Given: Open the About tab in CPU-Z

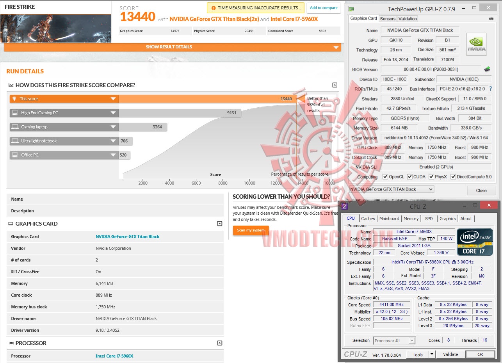Looking at the screenshot, I should coord(466,219).
